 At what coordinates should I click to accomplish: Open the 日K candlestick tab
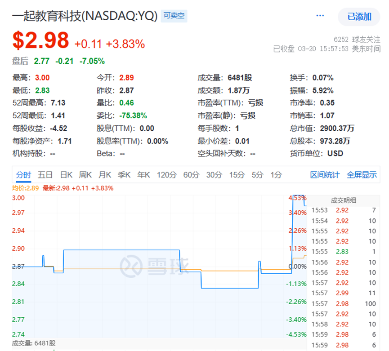pos(67,175)
